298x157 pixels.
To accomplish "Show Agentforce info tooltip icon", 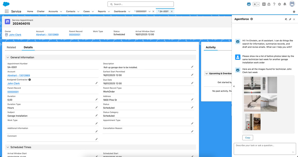I will click(x=252, y=19).
